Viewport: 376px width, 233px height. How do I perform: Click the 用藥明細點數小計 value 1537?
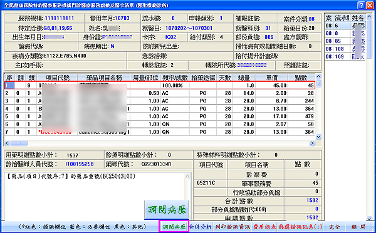73,156
